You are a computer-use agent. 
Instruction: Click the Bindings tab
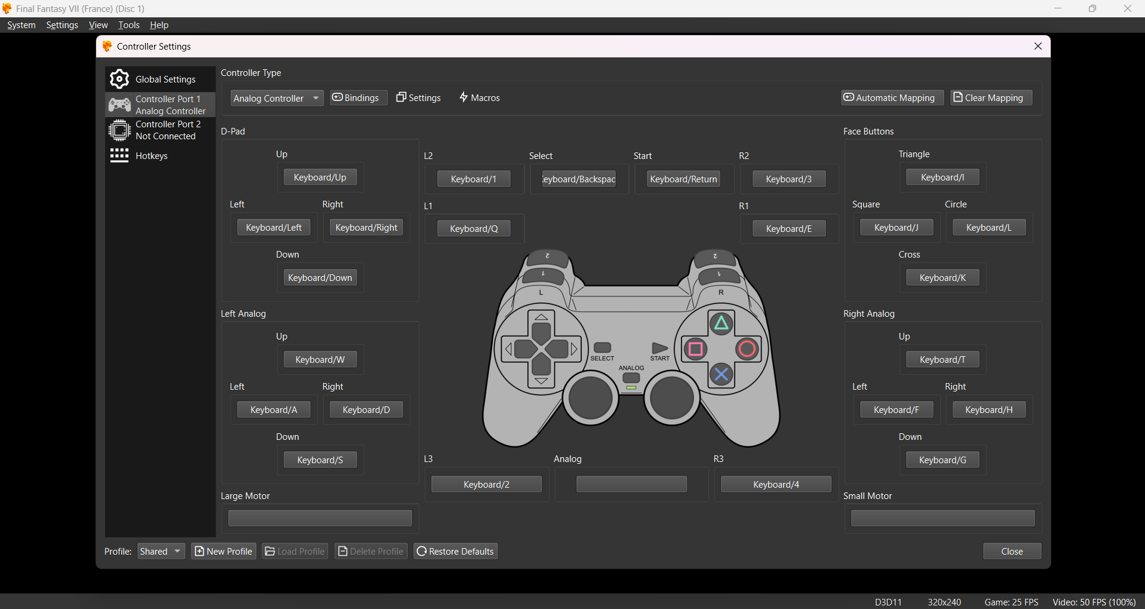click(356, 97)
